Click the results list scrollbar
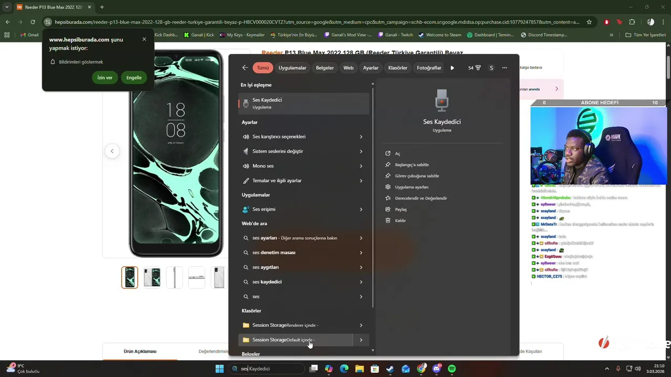This screenshot has width=671, height=377. point(373,196)
